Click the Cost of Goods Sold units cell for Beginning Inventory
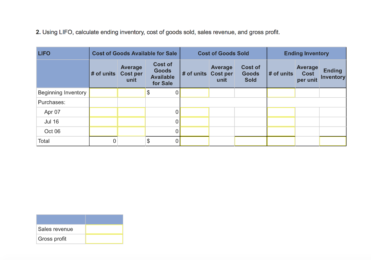Screen dimensions: 371x260 pyautogui.click(x=195, y=93)
